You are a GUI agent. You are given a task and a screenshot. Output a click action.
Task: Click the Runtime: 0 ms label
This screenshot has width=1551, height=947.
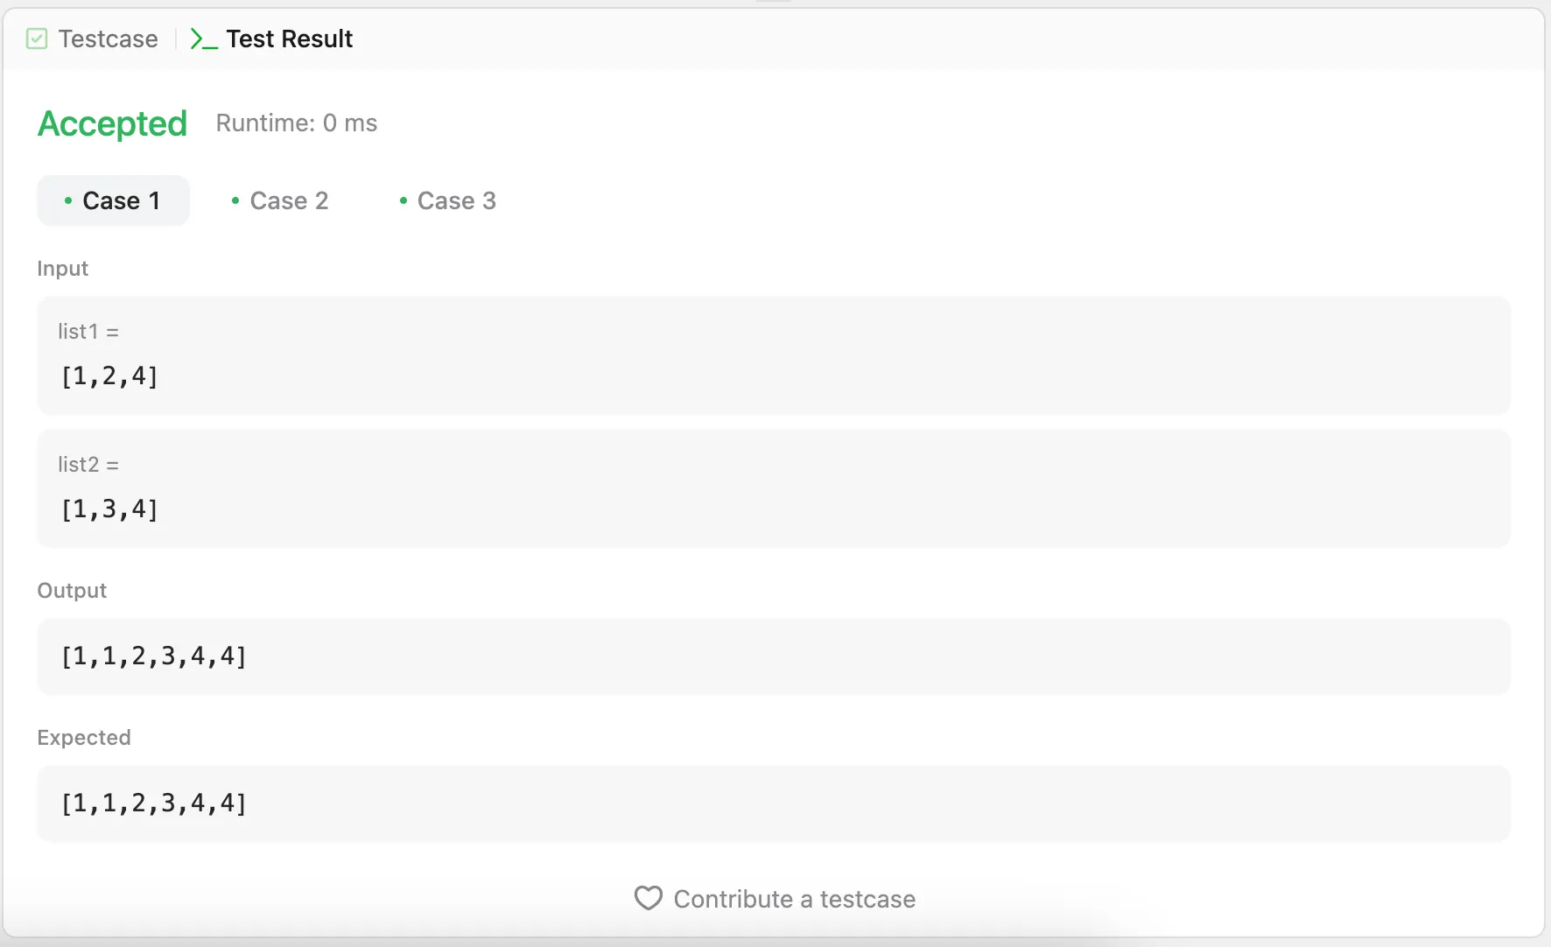click(x=297, y=123)
